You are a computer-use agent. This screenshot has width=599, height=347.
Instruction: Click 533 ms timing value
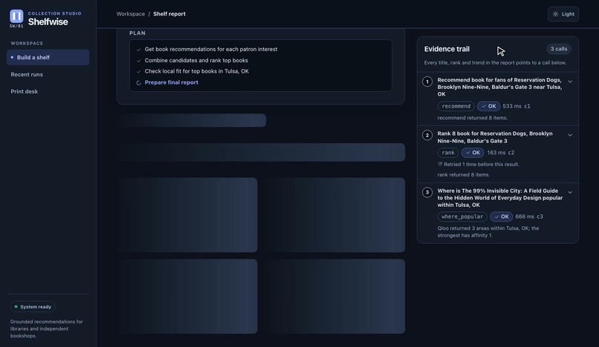[x=512, y=106]
